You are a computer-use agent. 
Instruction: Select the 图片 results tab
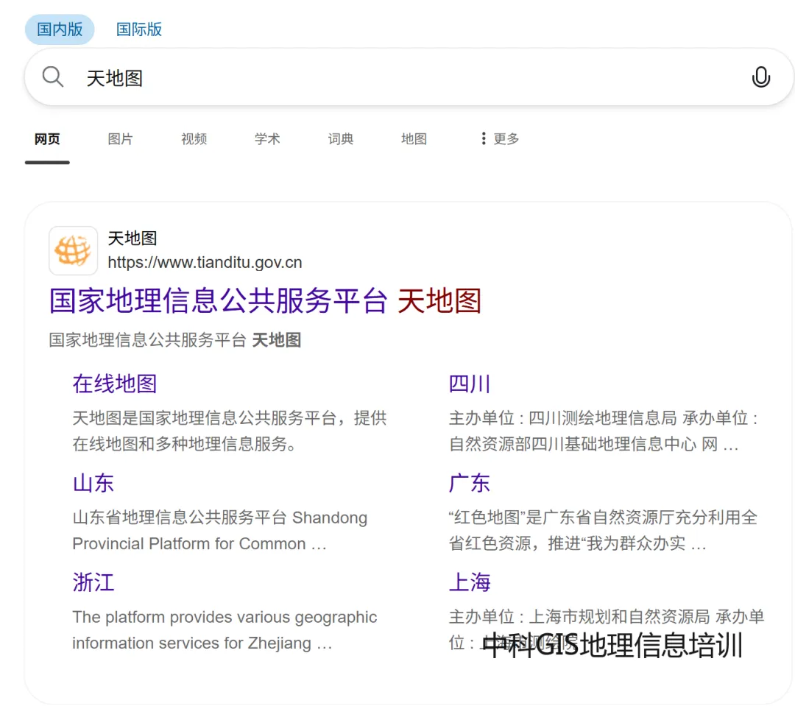click(120, 139)
